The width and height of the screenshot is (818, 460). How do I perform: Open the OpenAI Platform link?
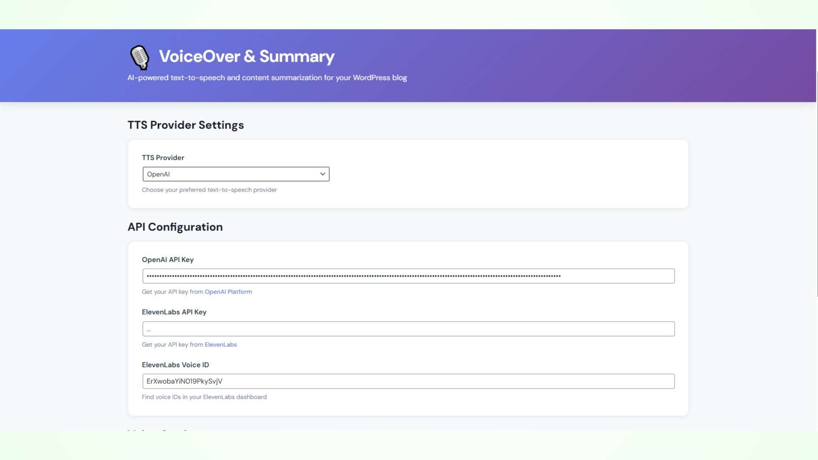coord(228,292)
